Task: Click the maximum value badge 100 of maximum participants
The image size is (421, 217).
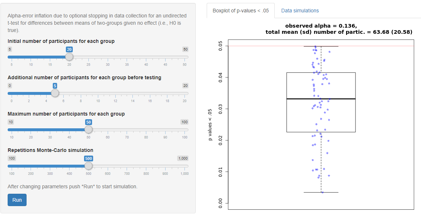Action: (x=184, y=122)
